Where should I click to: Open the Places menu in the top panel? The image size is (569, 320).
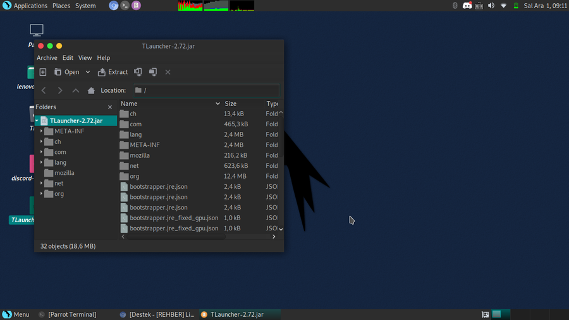click(x=61, y=6)
